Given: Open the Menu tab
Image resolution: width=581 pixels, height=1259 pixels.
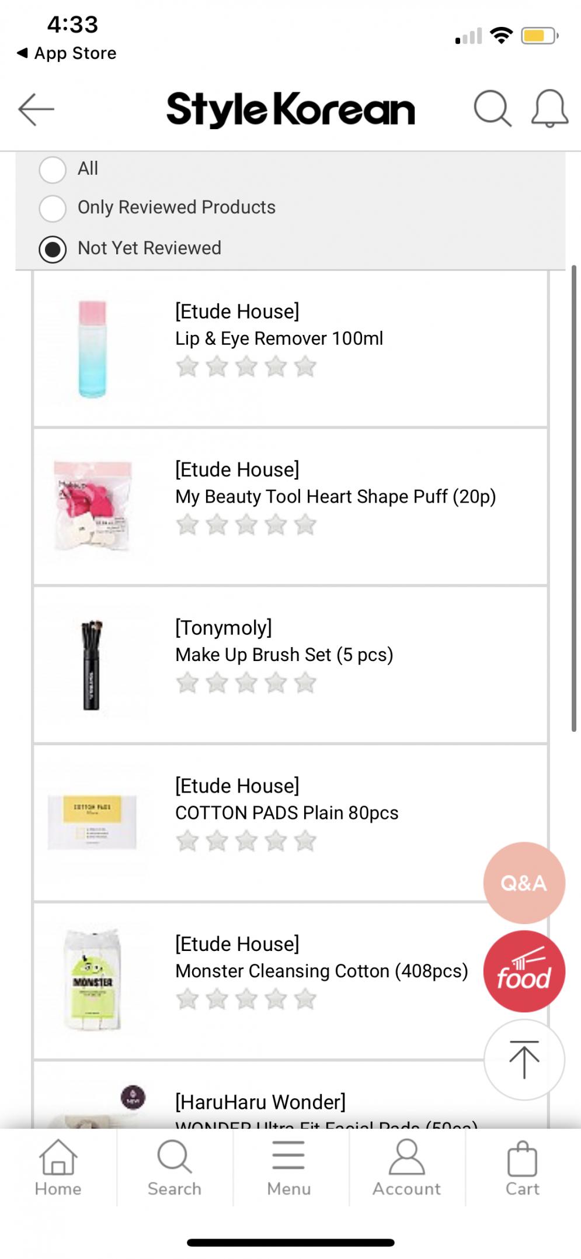Looking at the screenshot, I should click(289, 1168).
